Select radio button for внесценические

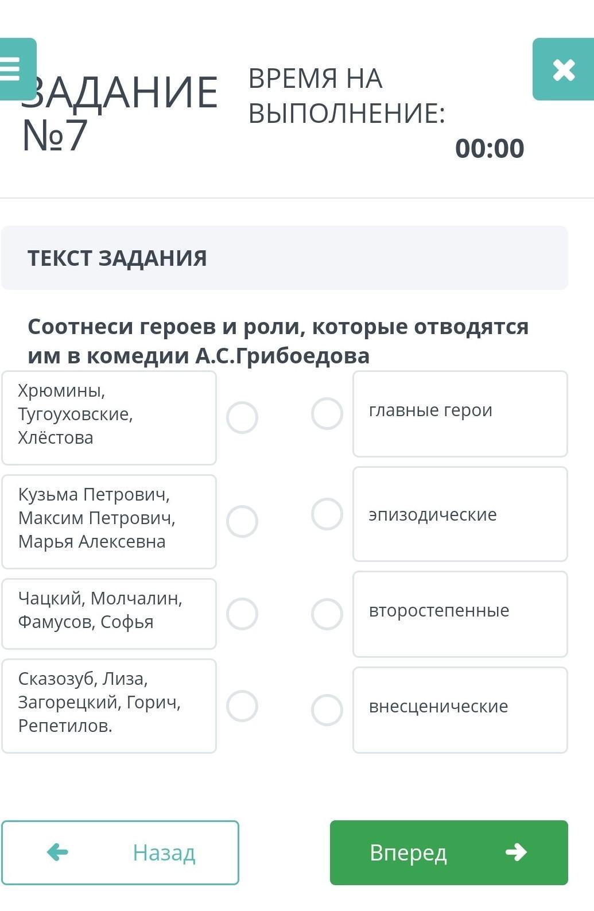point(327,710)
